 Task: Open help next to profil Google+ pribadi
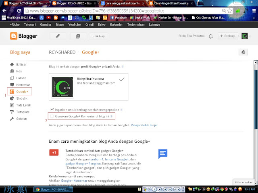tap(123, 67)
